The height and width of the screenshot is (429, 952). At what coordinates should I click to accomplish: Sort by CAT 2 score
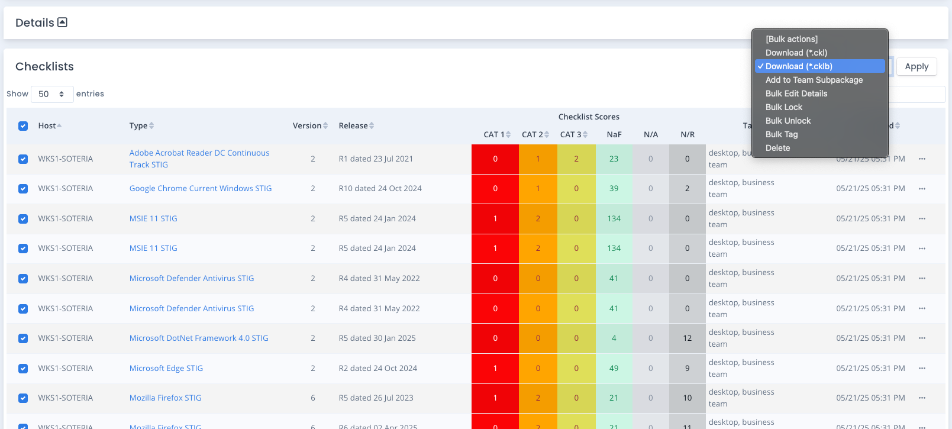[535, 134]
